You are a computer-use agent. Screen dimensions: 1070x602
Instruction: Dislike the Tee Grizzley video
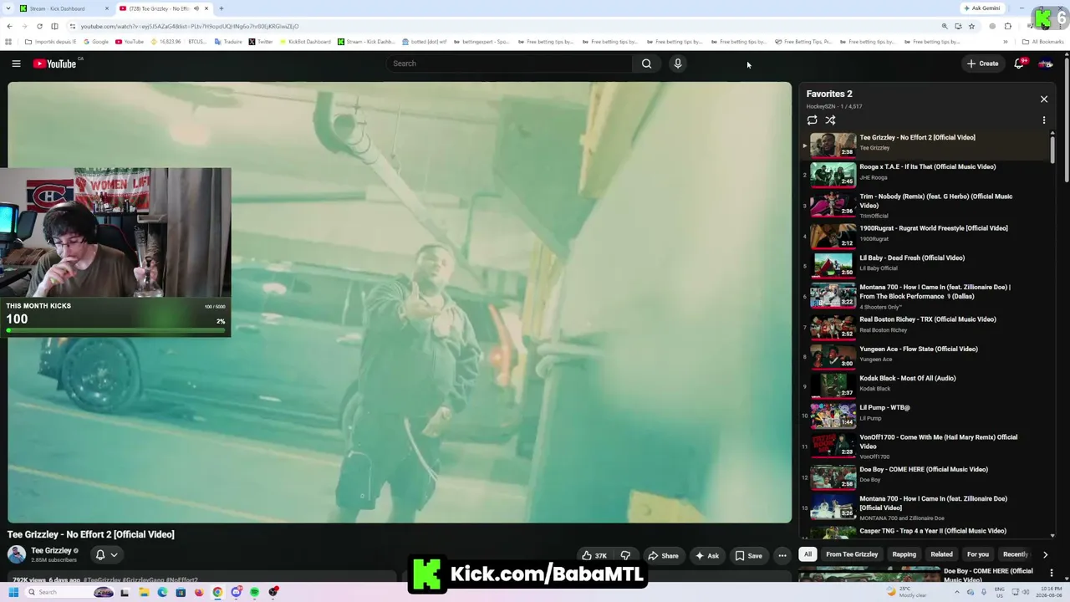coord(625,555)
